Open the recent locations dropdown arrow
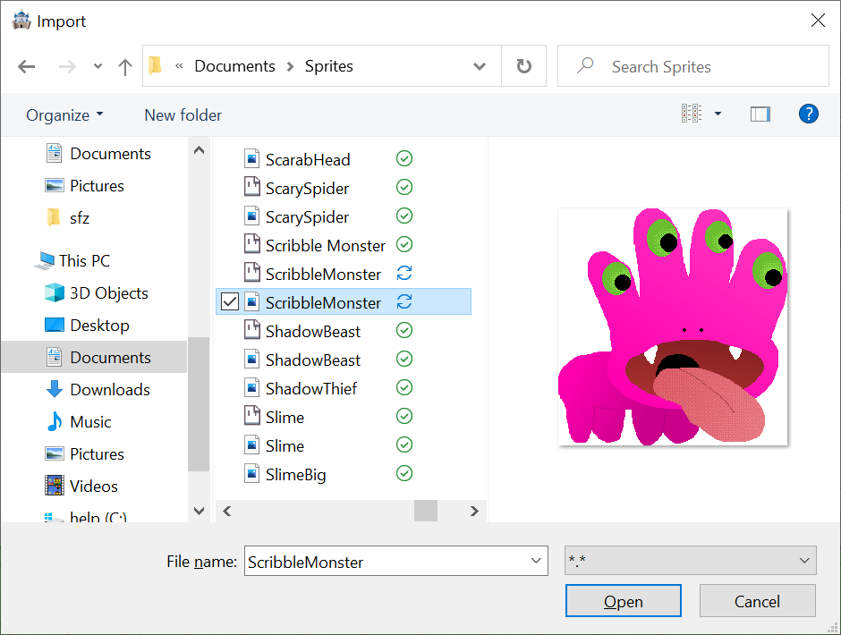This screenshot has width=841, height=635. [98, 66]
